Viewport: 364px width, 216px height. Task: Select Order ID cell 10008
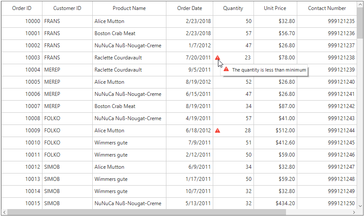point(22,118)
